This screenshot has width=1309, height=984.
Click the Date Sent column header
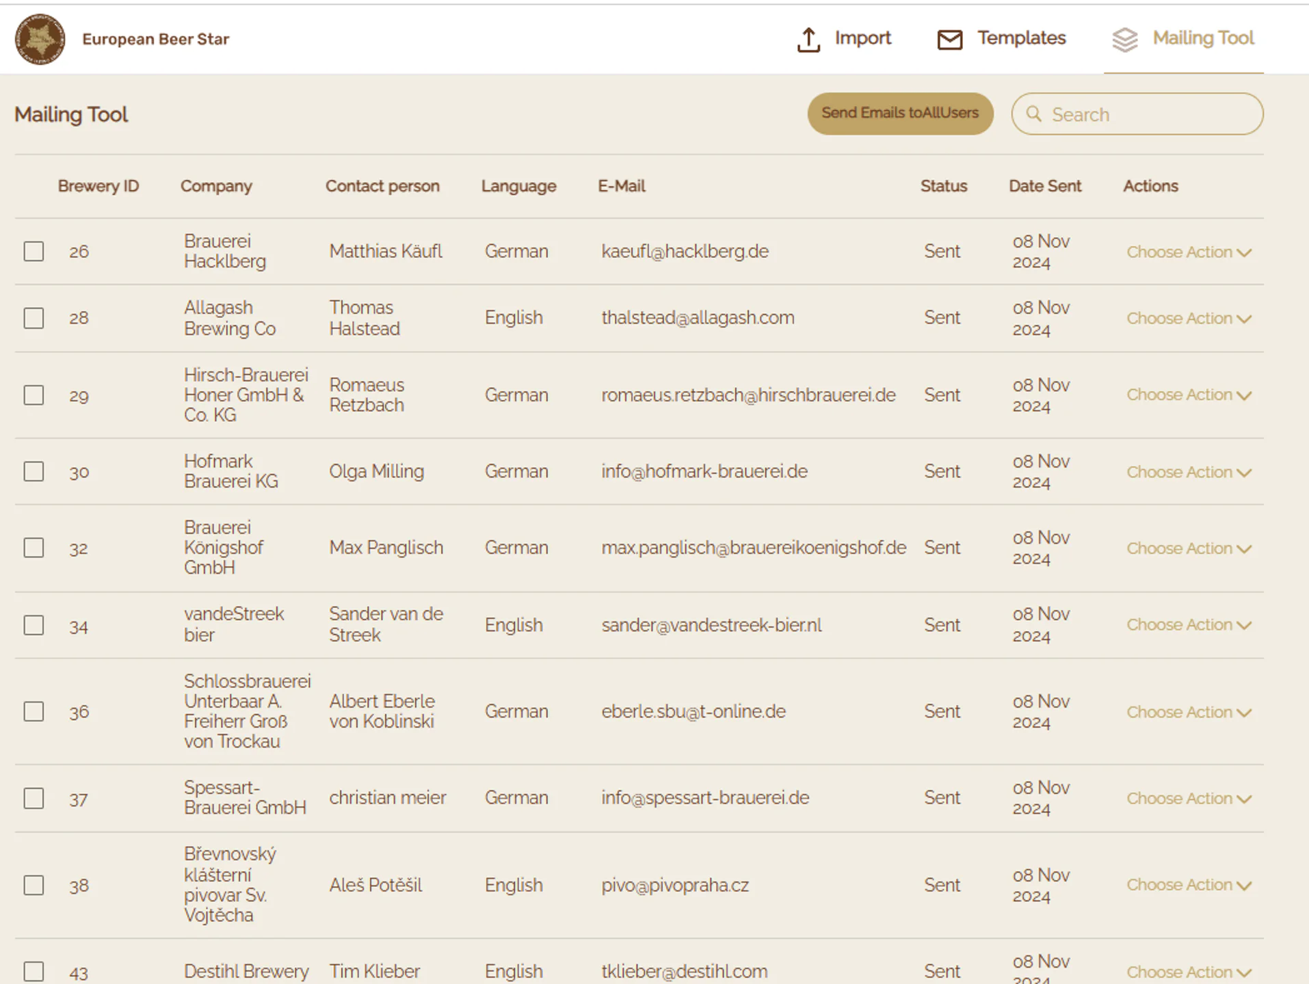(1045, 186)
